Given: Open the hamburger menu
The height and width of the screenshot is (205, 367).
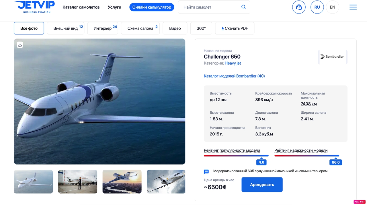Looking at the screenshot, I should click(x=353, y=7).
